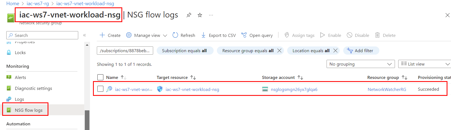The width and height of the screenshot is (451, 130).
Task: Open Alerts under Monitoring
Action: tap(20, 77)
